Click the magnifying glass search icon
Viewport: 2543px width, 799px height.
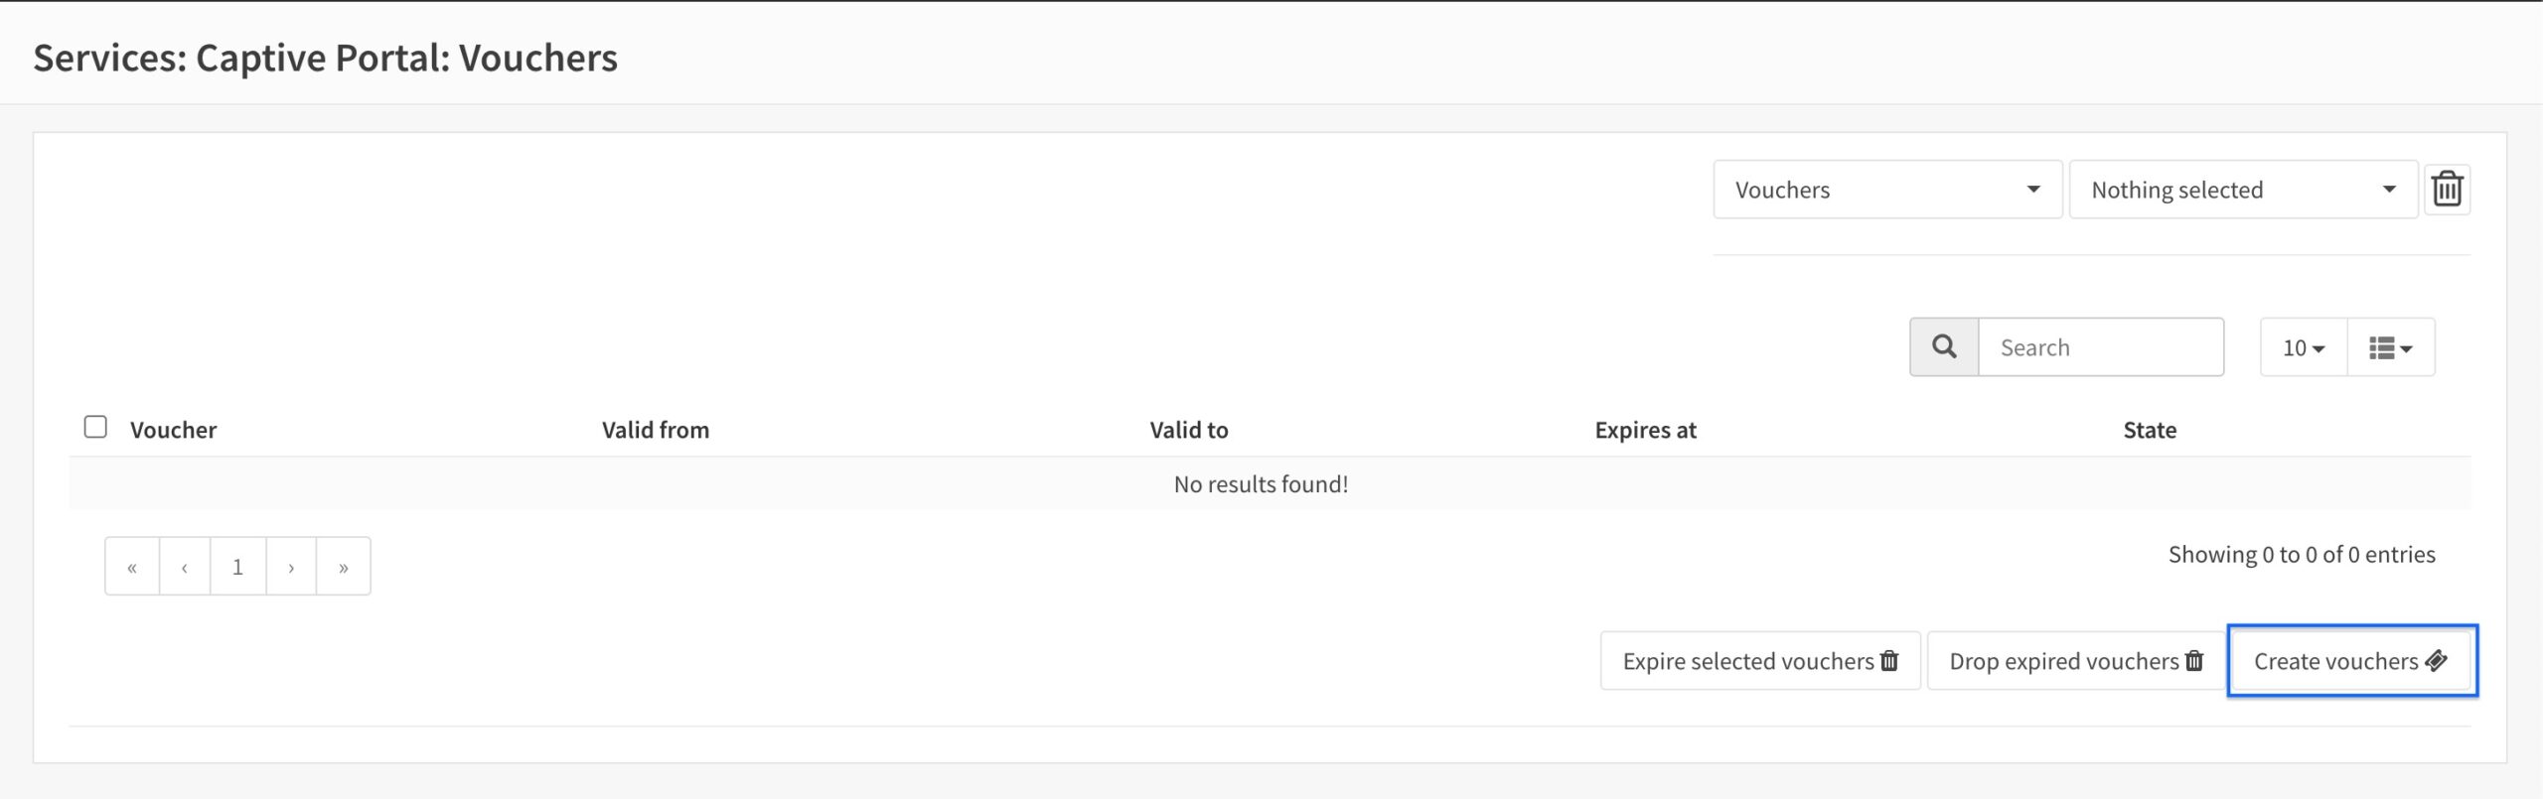coord(1944,346)
